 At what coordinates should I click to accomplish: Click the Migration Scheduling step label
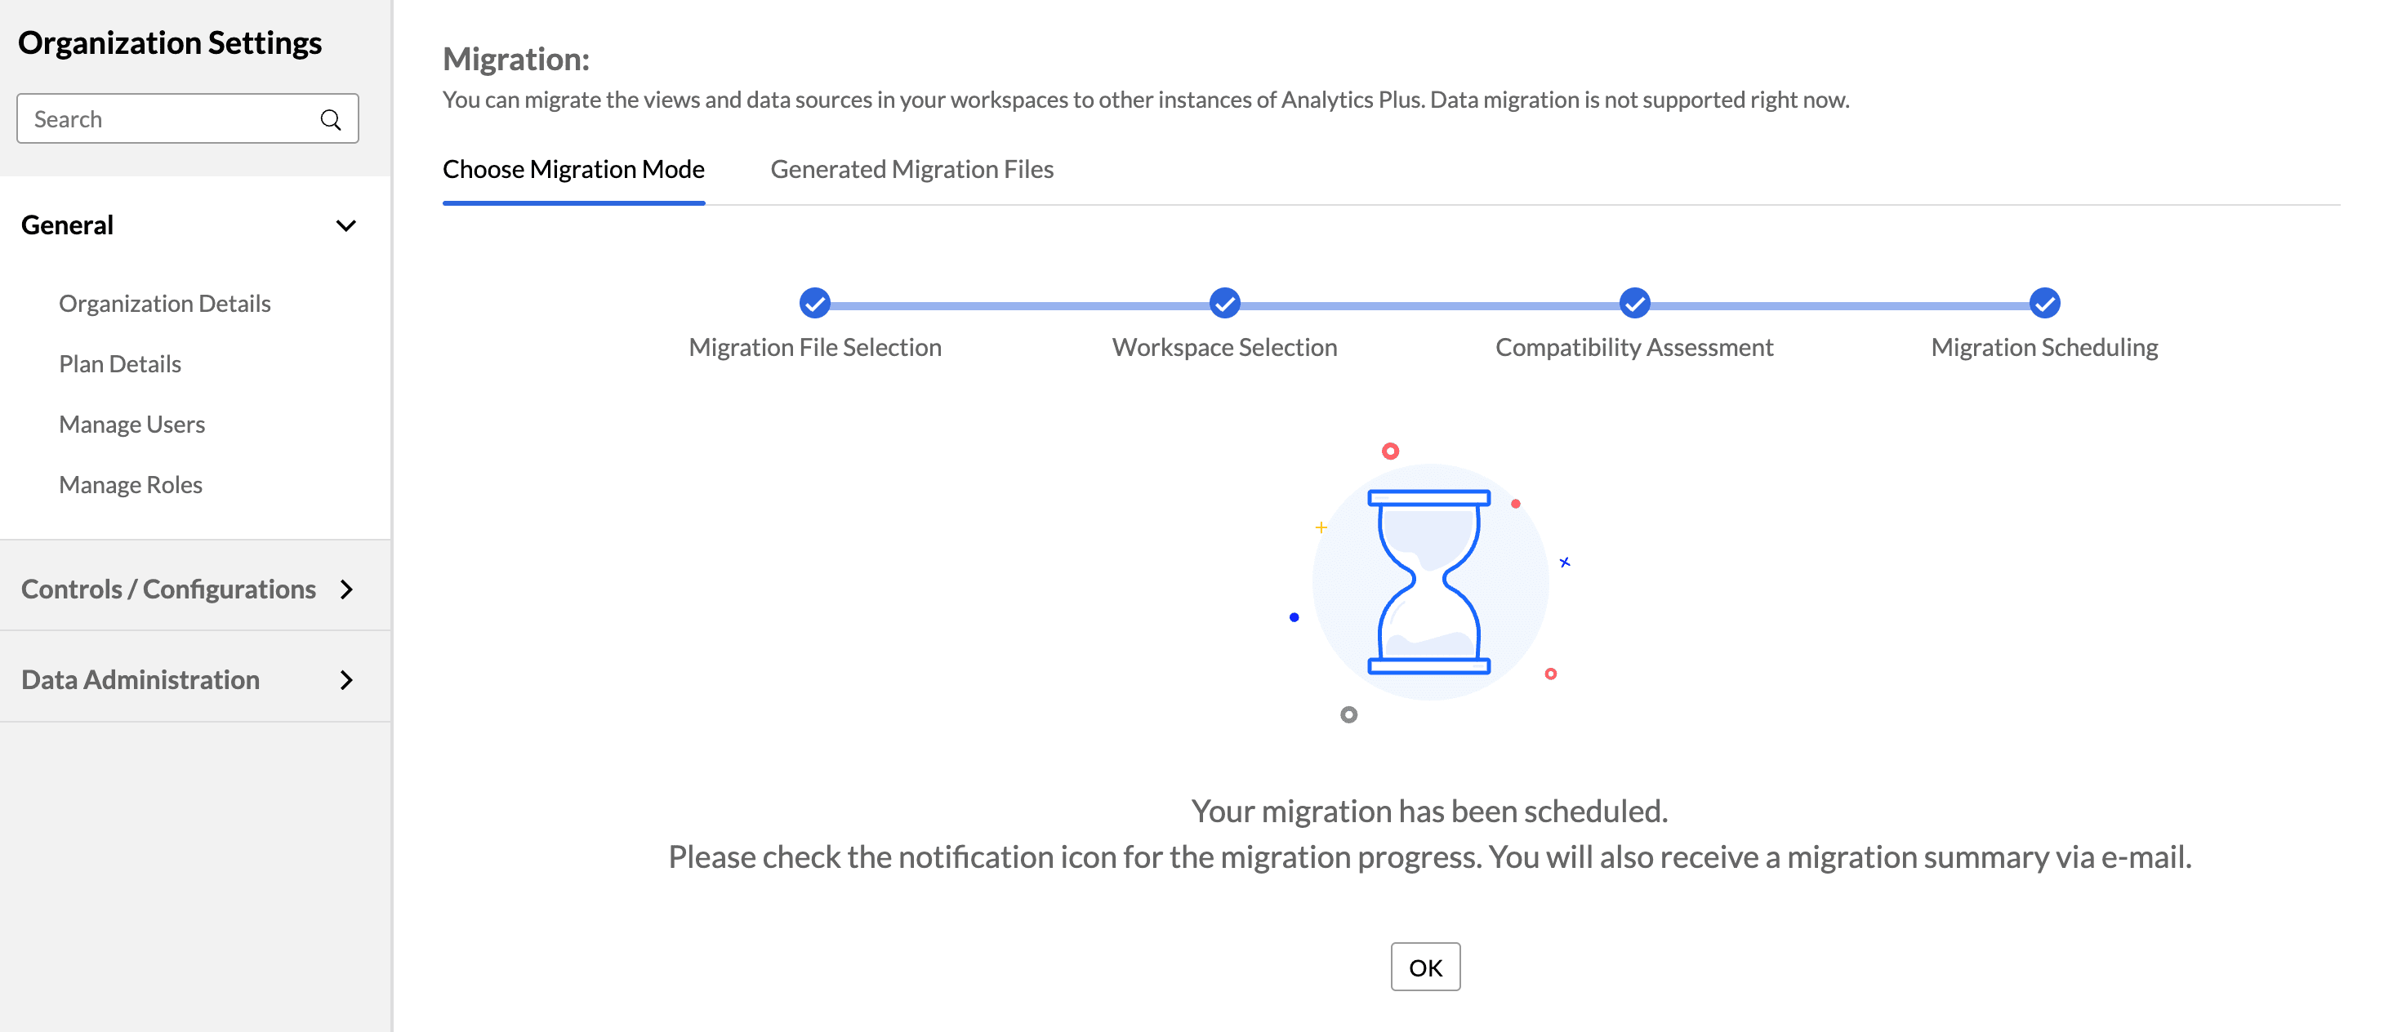[2043, 348]
